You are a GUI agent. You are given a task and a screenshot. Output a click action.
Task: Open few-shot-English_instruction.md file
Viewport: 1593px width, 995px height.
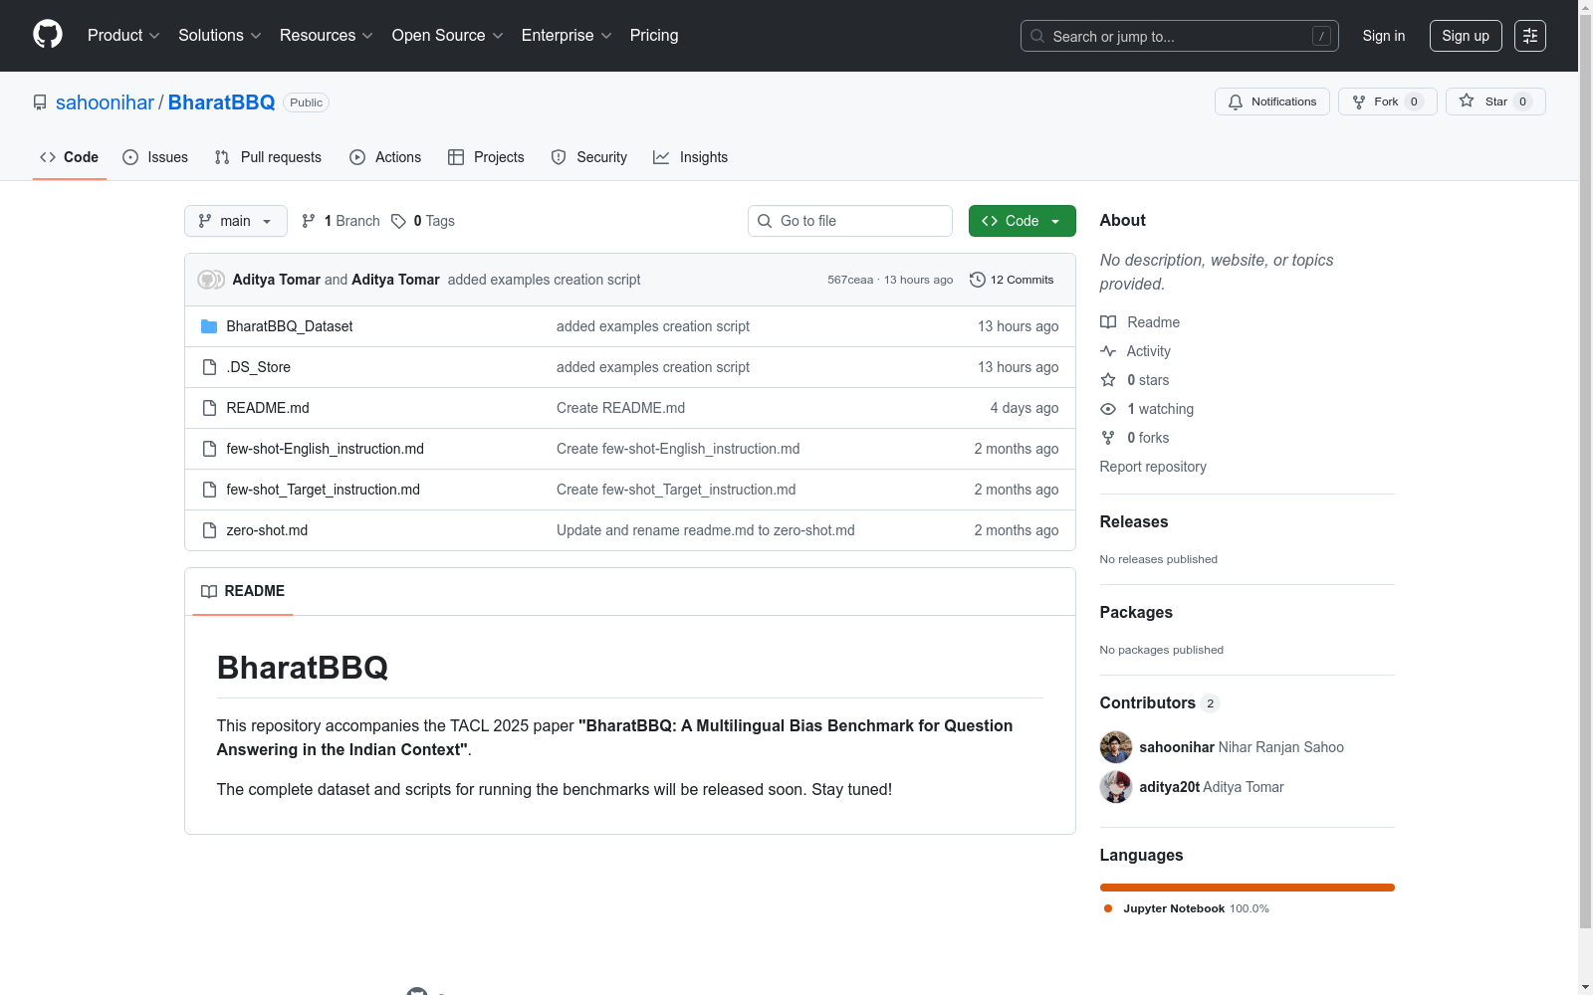pos(326,449)
